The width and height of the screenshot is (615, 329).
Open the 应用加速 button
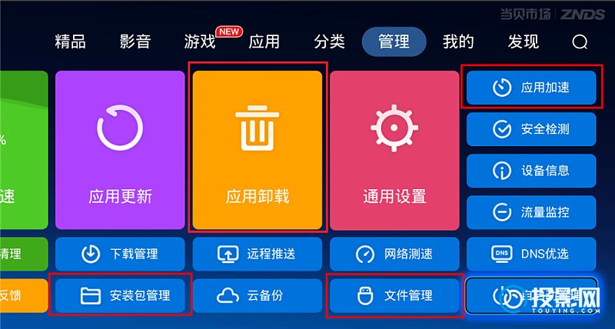click(x=531, y=88)
